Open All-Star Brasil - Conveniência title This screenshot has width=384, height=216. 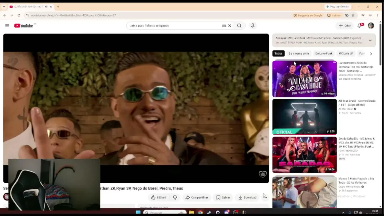pos(357,103)
